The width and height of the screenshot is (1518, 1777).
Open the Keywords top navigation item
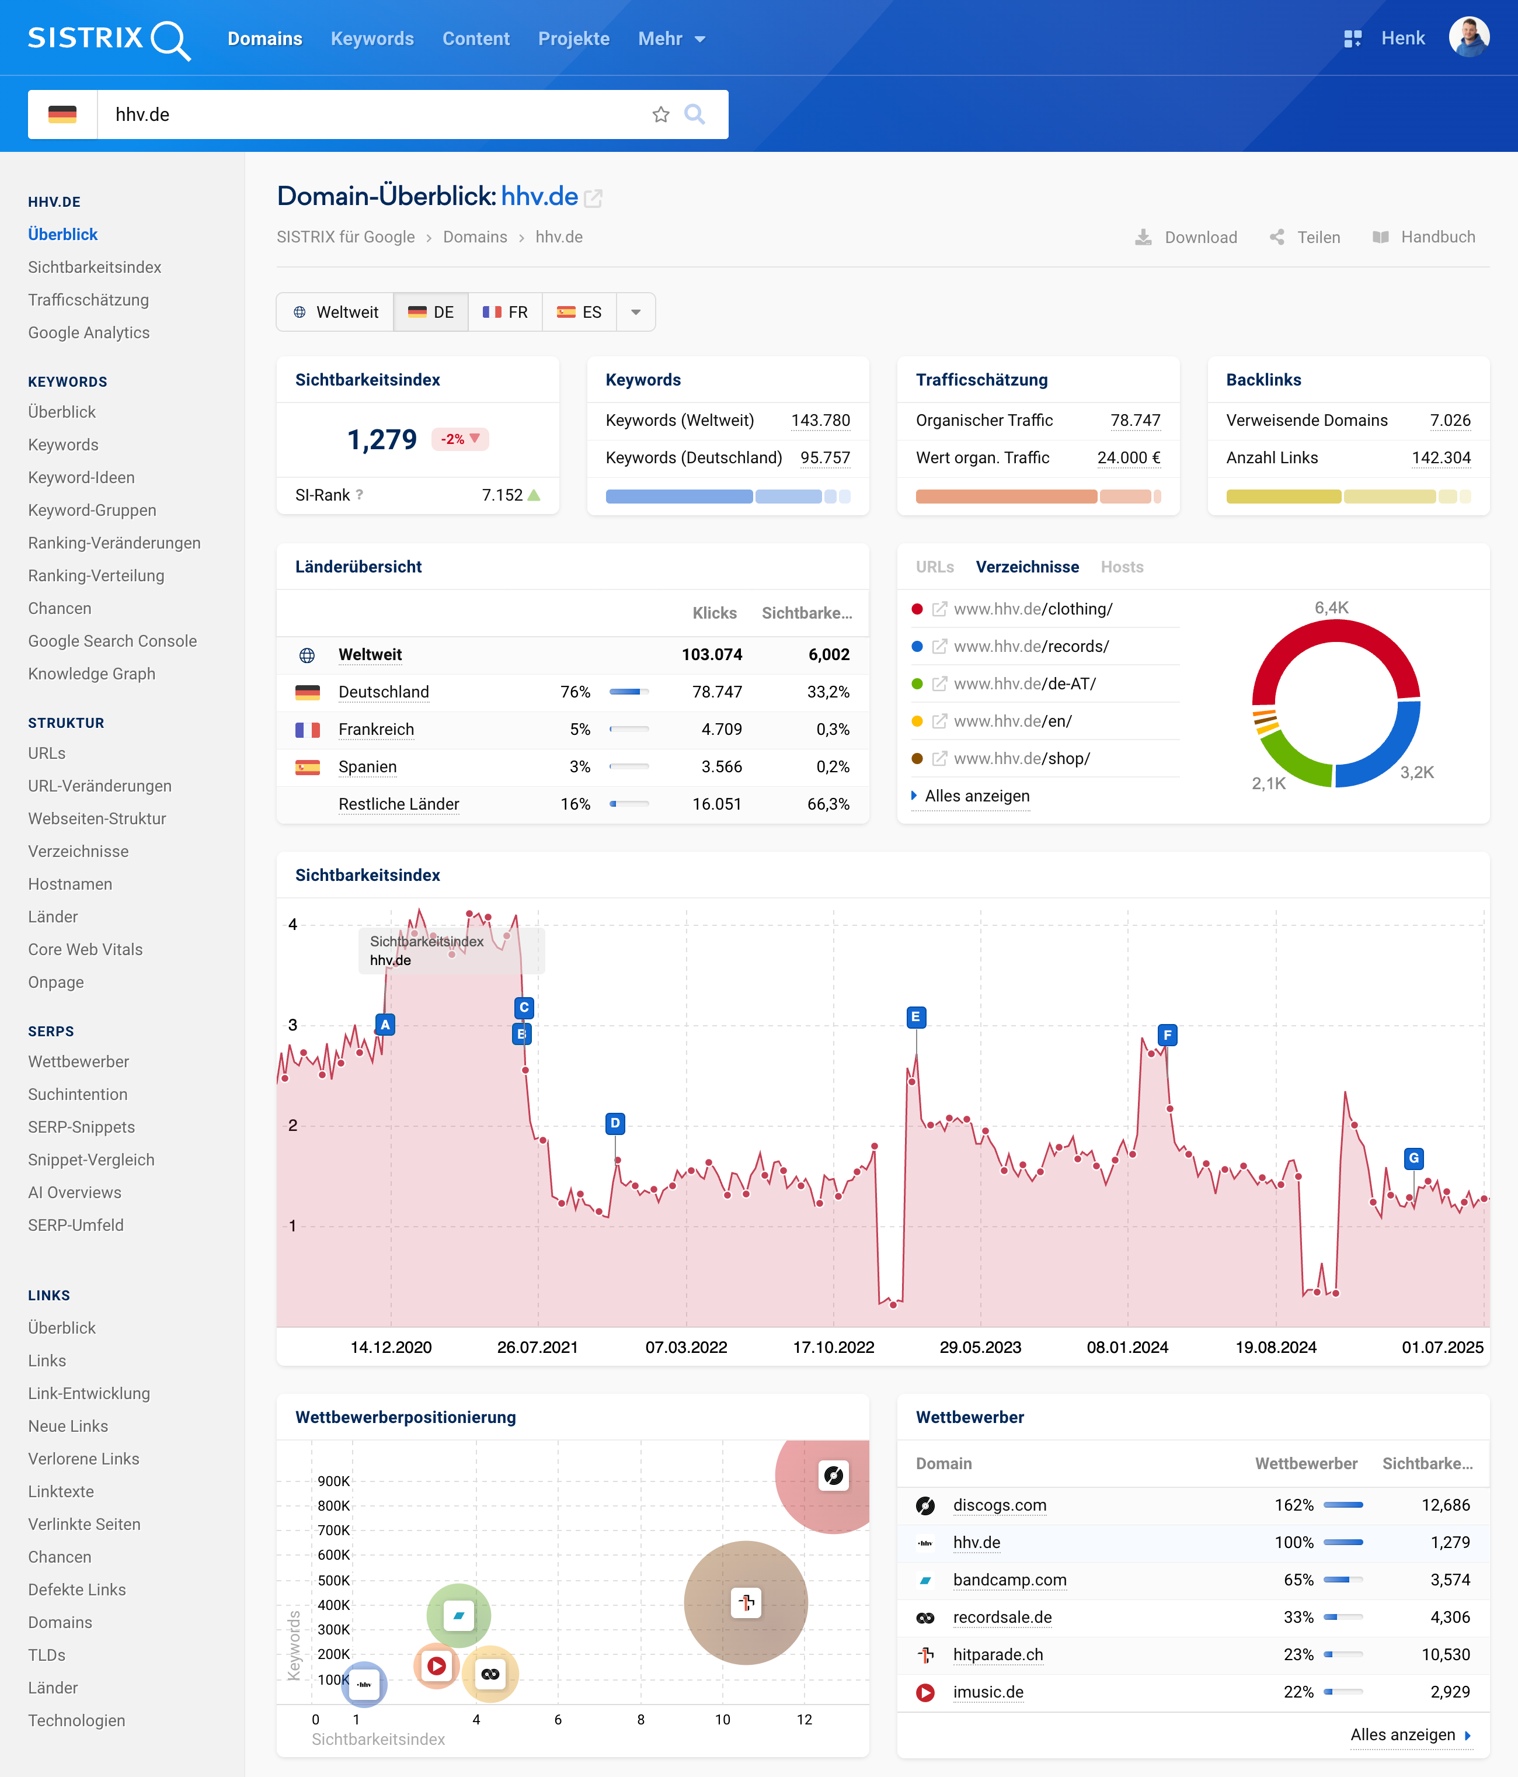[372, 39]
